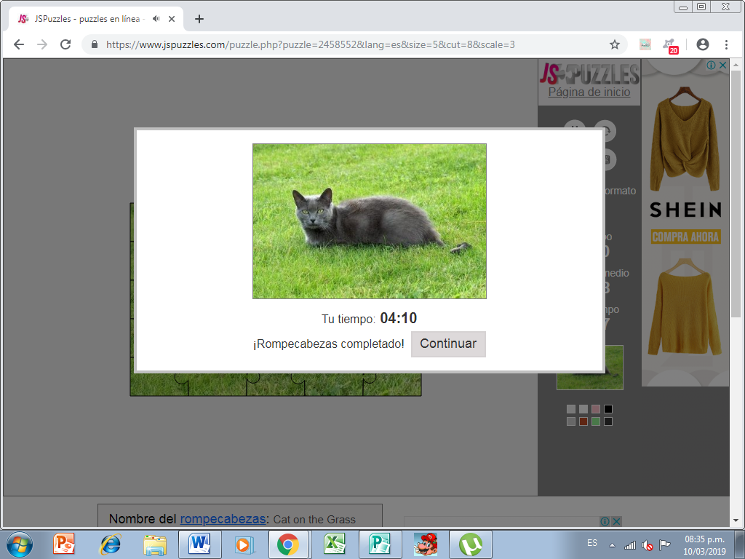This screenshot has height=559, width=745.
Task: Open Chrome's three-dot customize menu
Action: pyautogui.click(x=728, y=44)
